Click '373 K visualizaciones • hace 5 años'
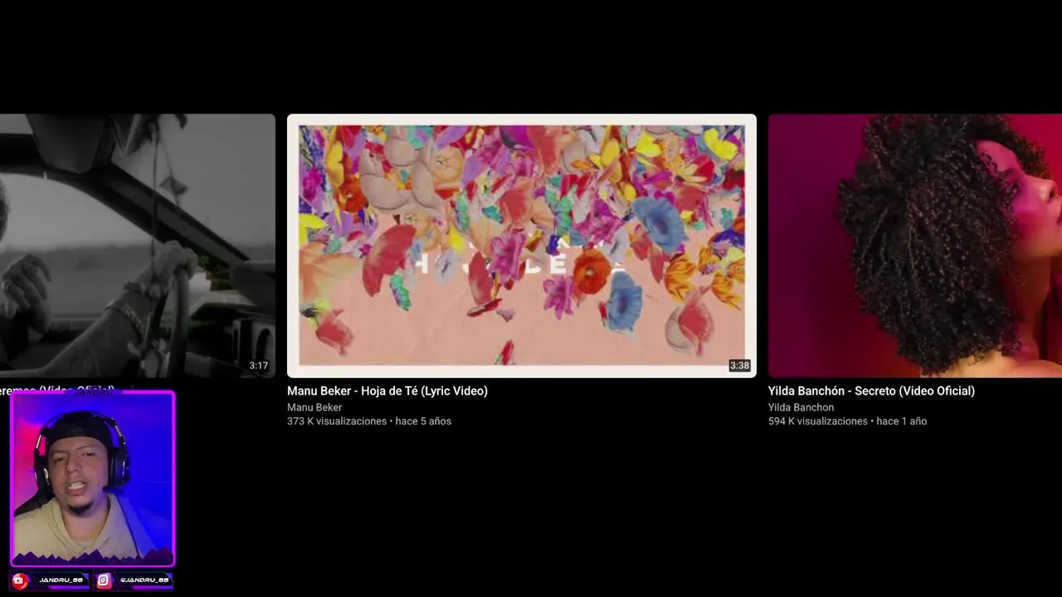1062x597 pixels. (x=369, y=421)
